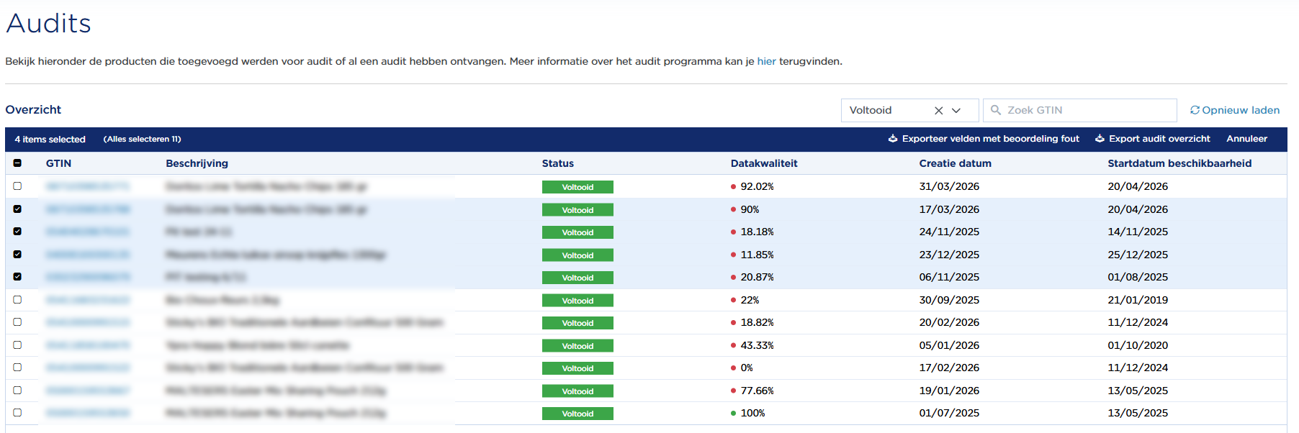
Task: Click Export audit overzicht
Action: click(1153, 139)
